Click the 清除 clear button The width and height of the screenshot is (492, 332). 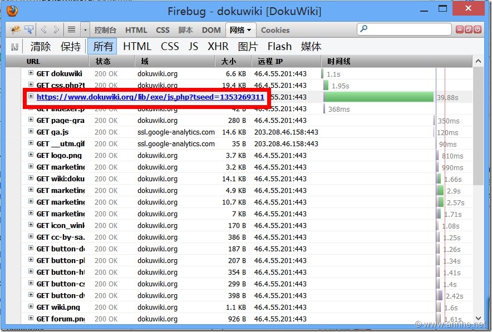(x=41, y=47)
